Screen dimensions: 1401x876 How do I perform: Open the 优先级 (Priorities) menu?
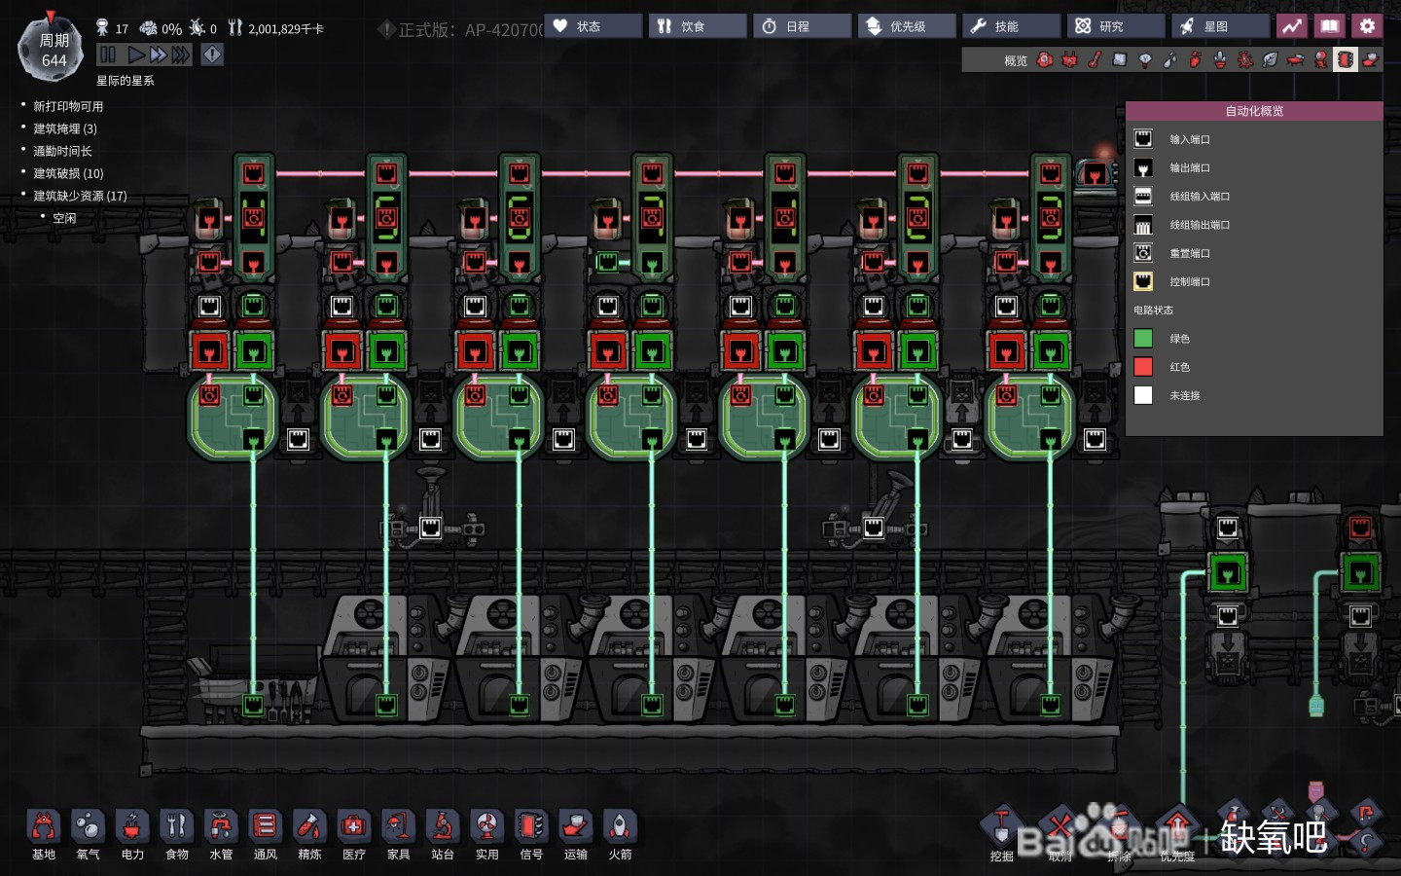click(x=907, y=26)
